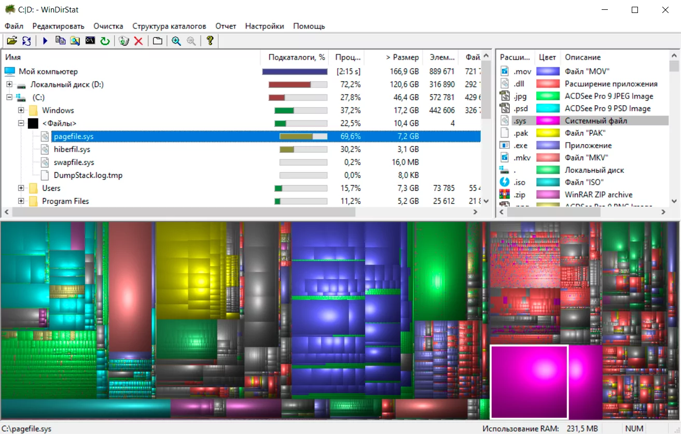
Task: Sort by the Цвет column header
Action: 547,57
